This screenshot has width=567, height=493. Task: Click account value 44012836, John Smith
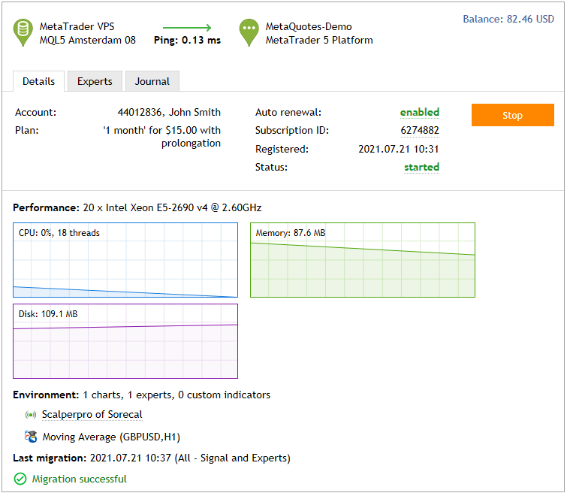pos(169,112)
